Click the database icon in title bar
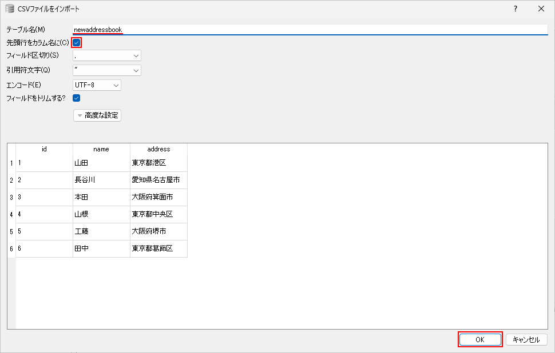This screenshot has width=555, height=353. pyautogui.click(x=9, y=9)
